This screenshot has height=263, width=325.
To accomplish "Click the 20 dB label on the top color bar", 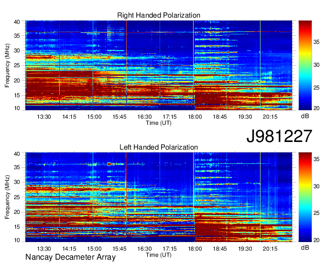I will pyautogui.click(x=316, y=108).
